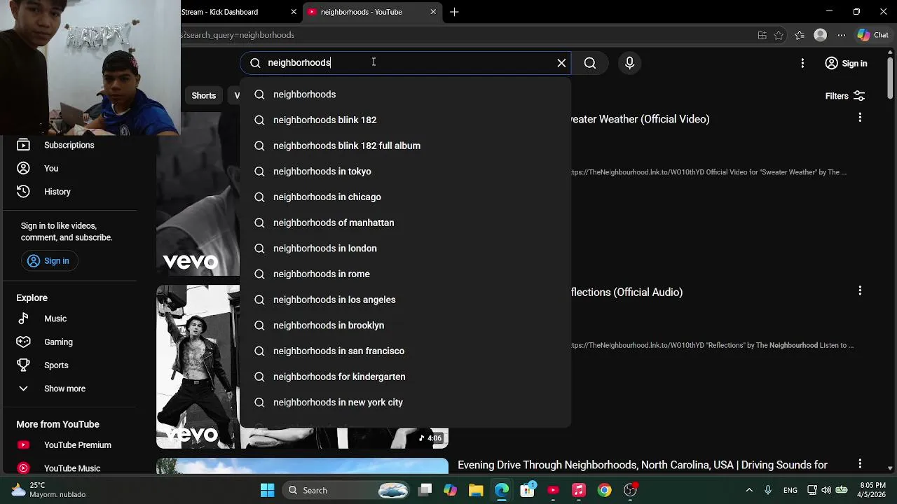Choose 'neighborhoods blink 182 full album' suggestion

(405, 146)
